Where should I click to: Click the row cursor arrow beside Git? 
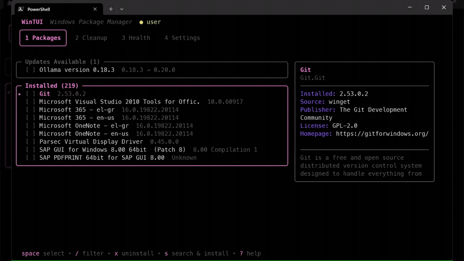[20, 94]
